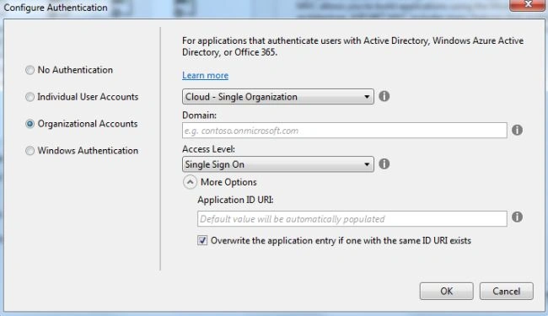Open the Learn more link
This screenshot has height=316, width=548.
[x=205, y=75]
